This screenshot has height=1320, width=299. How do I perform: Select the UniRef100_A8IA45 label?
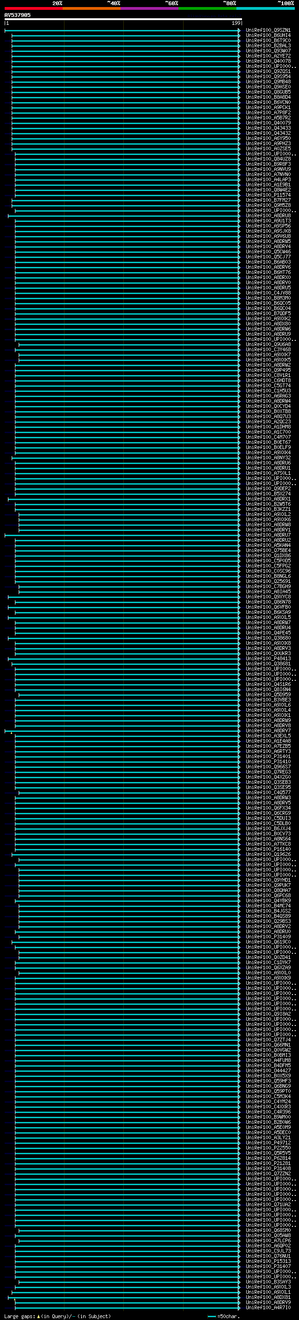pyautogui.click(x=268, y=591)
